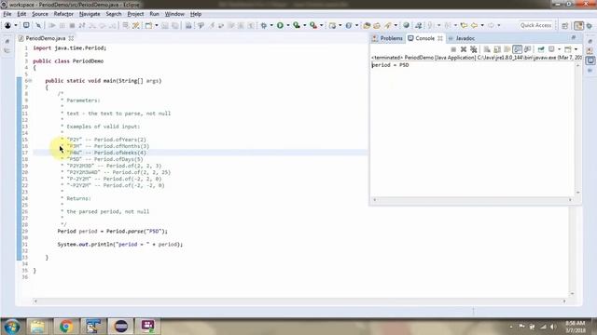Toggle the Scroll Lock console icon

point(497,49)
